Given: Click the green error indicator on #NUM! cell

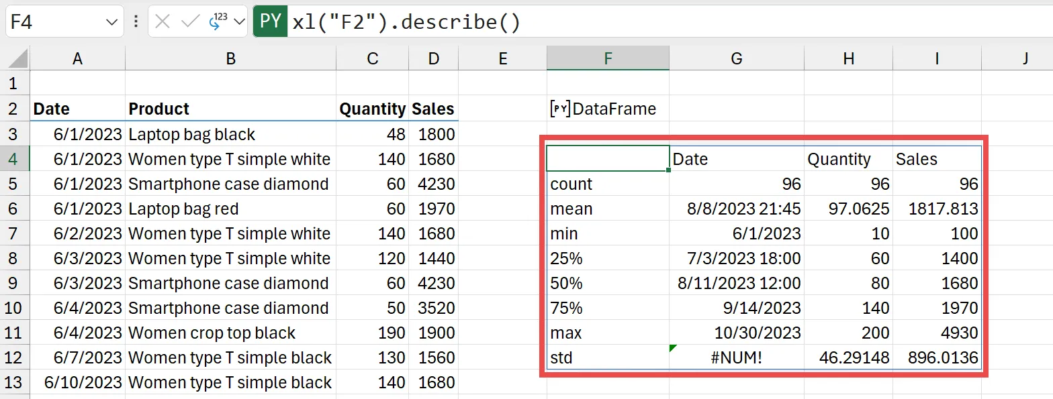Looking at the screenshot, I should click(674, 347).
